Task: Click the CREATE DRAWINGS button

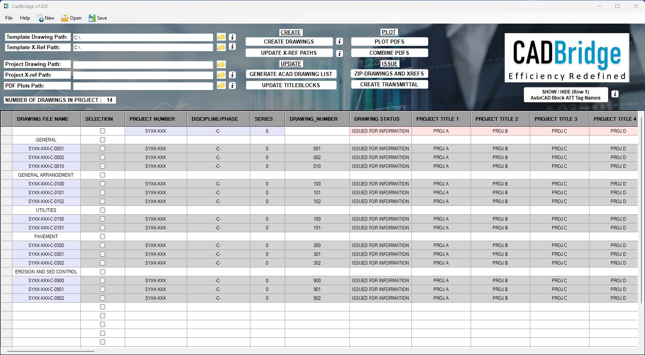Action: tap(289, 42)
